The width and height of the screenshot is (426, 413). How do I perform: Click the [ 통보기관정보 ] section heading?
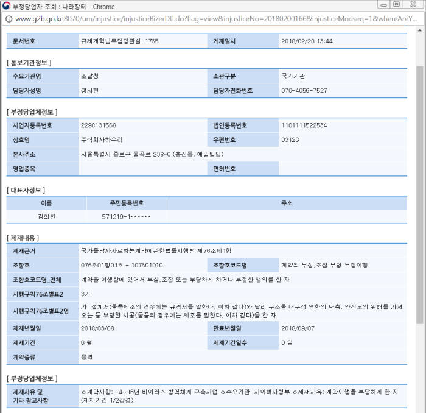click(x=29, y=63)
